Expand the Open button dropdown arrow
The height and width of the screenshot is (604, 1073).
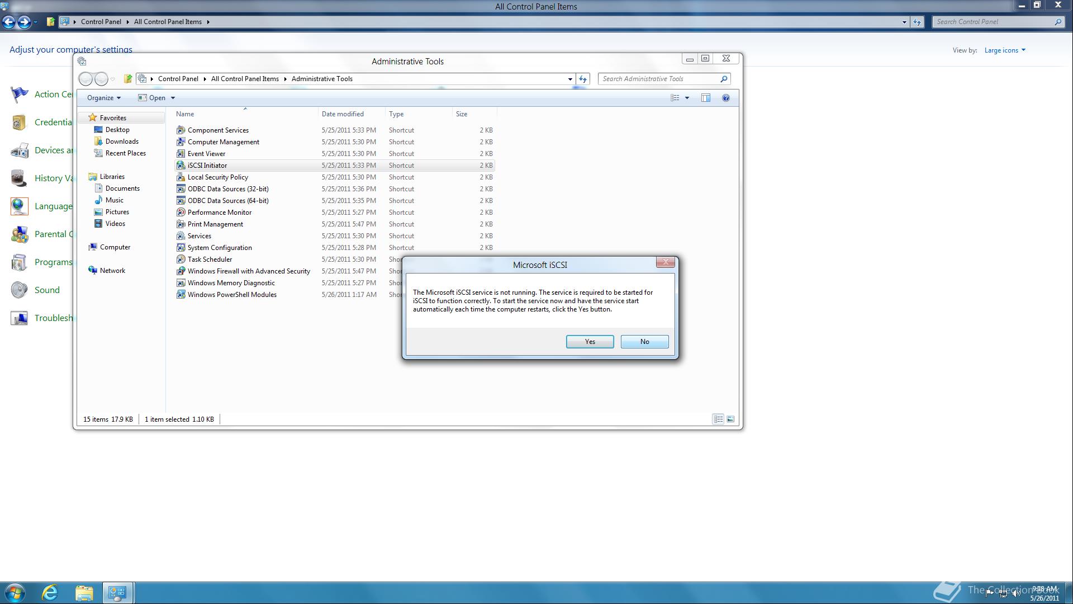point(173,98)
